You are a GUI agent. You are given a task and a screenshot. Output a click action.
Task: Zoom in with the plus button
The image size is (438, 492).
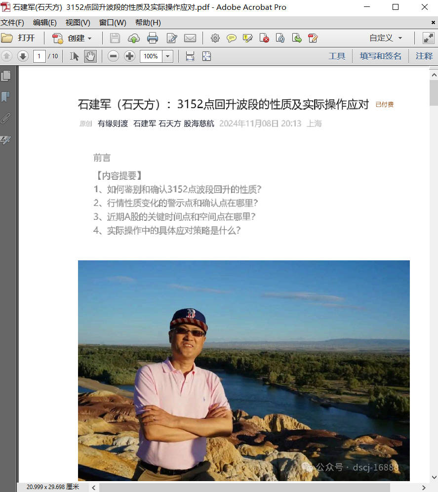tap(129, 56)
